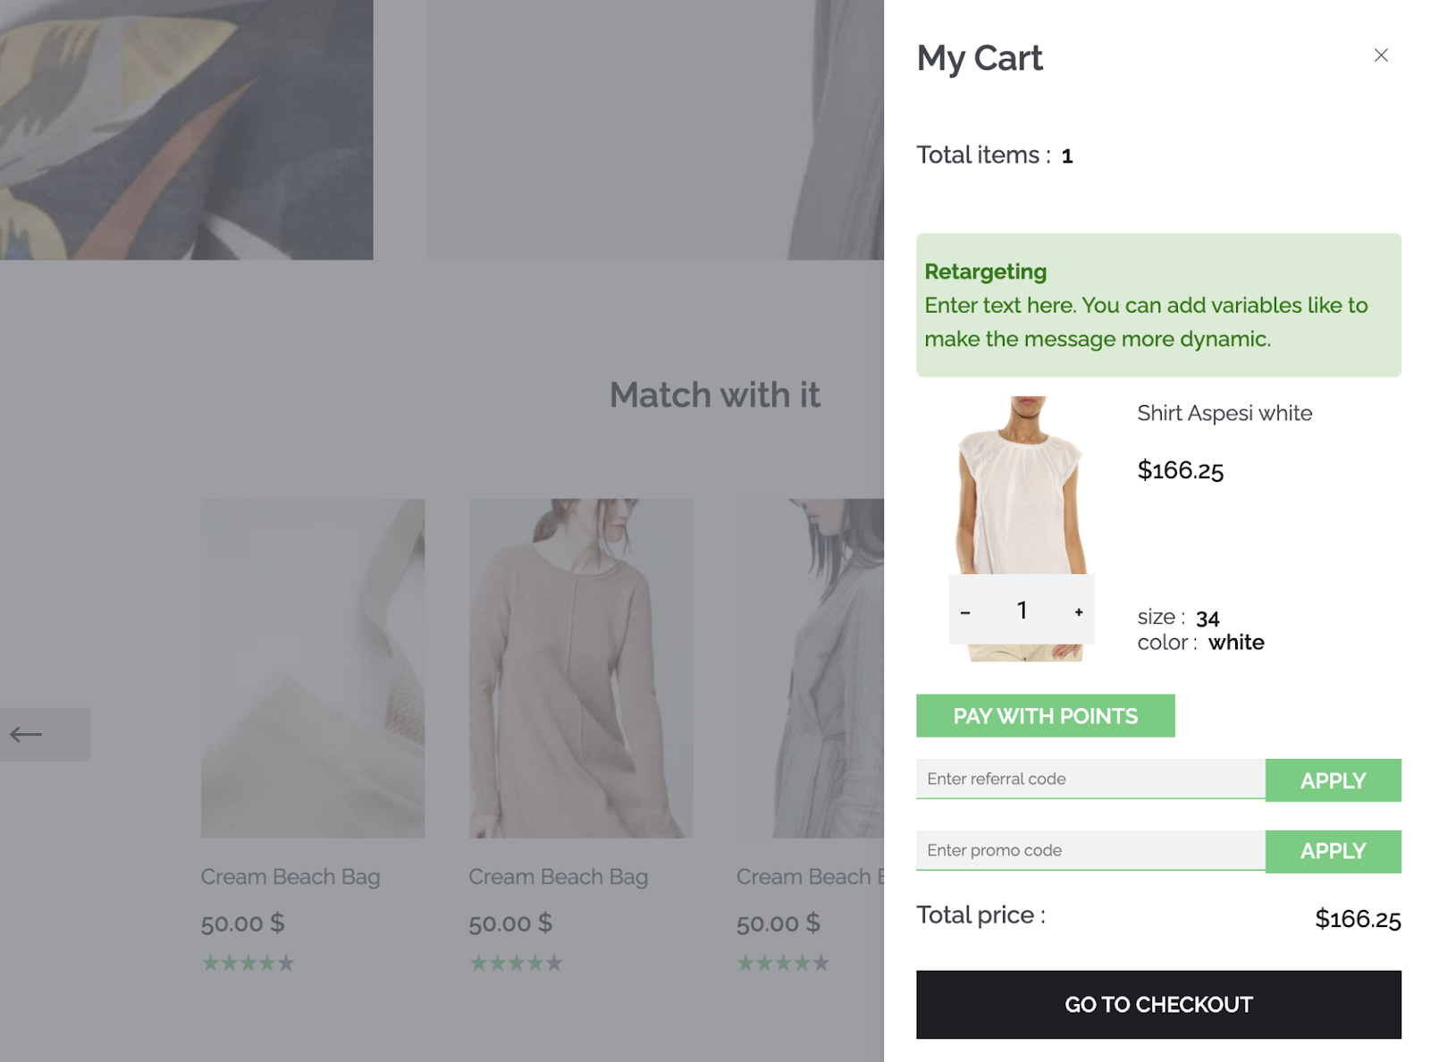Click the green Retargeting message banner
Viewport: 1430px width, 1062px height.
click(x=1158, y=305)
